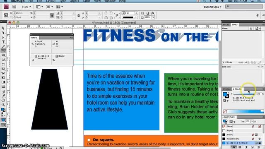Screen dimensions: 265x149
Task: Select the [Black] swatch row
Action: point(242,135)
